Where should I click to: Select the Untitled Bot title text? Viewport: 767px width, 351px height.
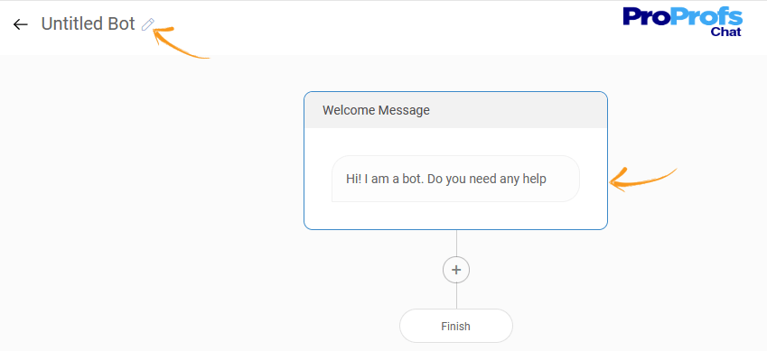pos(88,24)
